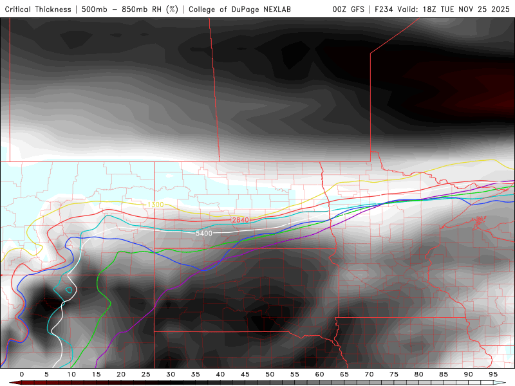Select the '70' tick on the color scale

point(369,374)
